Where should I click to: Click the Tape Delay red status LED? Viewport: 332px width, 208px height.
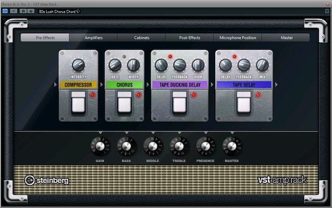click(x=258, y=95)
